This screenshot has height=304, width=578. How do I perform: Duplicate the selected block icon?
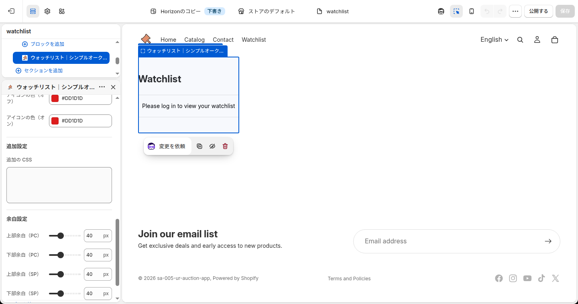point(199,146)
